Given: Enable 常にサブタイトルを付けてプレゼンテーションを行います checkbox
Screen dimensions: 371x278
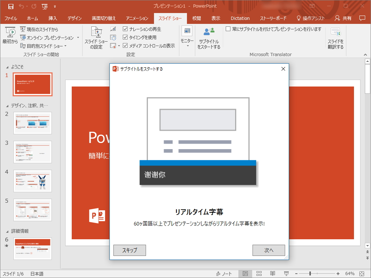Looking at the screenshot, I should click(228, 29).
